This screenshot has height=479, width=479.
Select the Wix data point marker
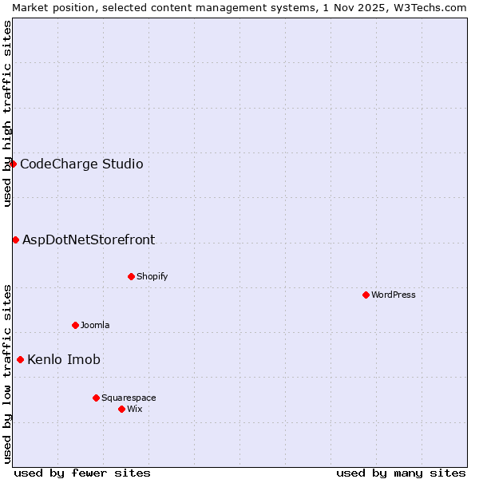(x=121, y=409)
